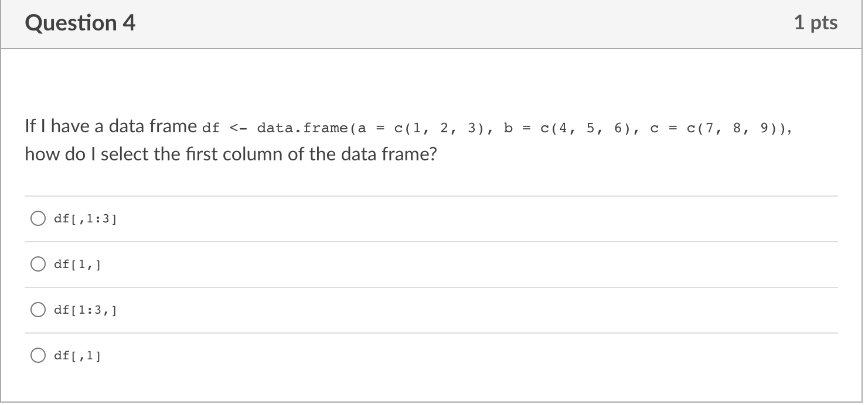Click the df[,1:3] answer label text
This screenshot has height=405, width=865.
tap(85, 219)
